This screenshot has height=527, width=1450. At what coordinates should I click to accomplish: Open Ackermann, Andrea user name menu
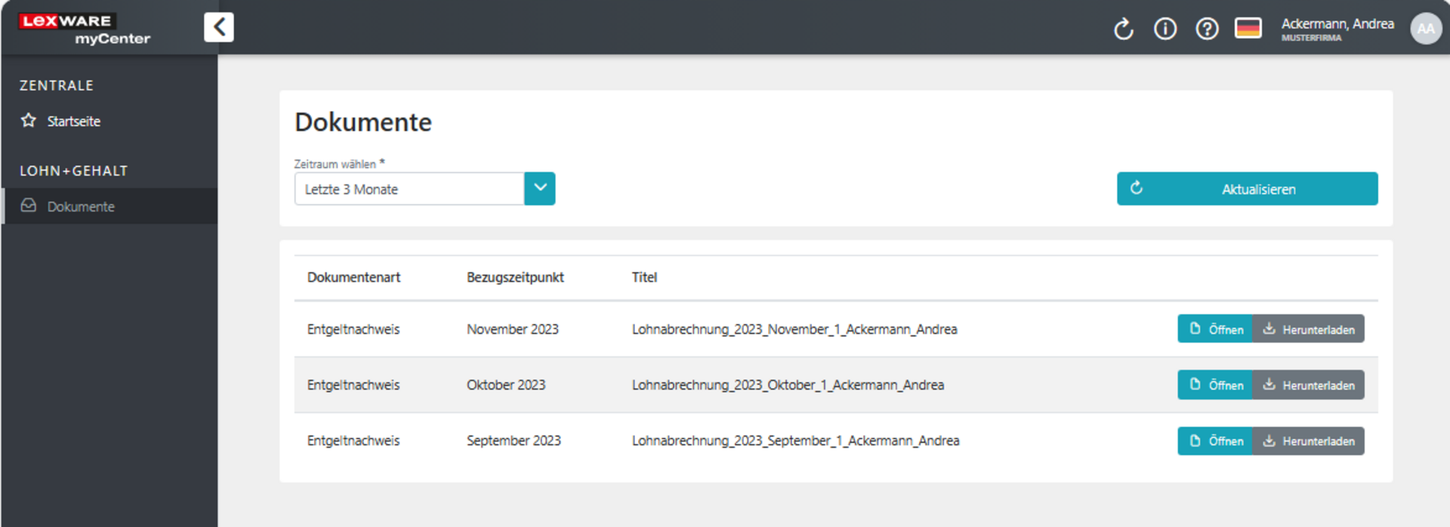click(x=1337, y=24)
